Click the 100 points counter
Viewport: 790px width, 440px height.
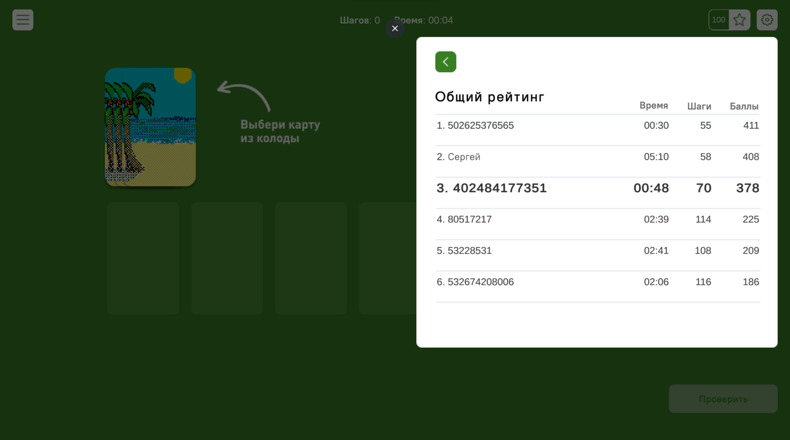pyautogui.click(x=719, y=20)
